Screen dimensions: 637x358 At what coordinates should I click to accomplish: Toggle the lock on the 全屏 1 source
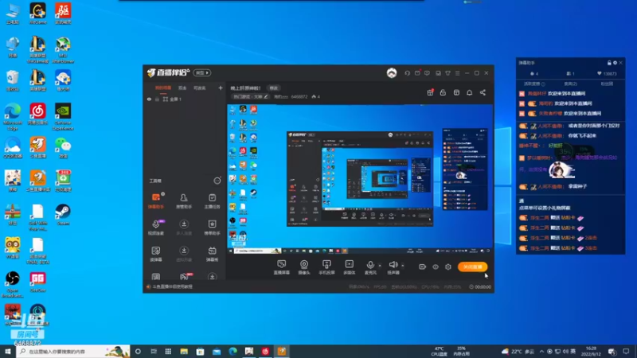[157, 99]
